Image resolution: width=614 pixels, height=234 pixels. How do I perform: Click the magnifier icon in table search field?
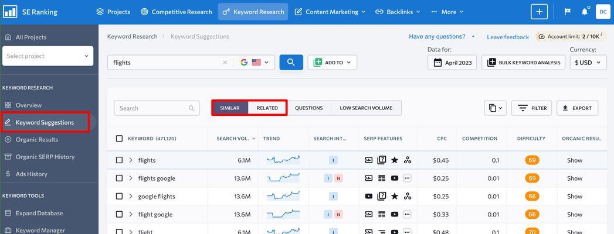pyautogui.click(x=192, y=108)
